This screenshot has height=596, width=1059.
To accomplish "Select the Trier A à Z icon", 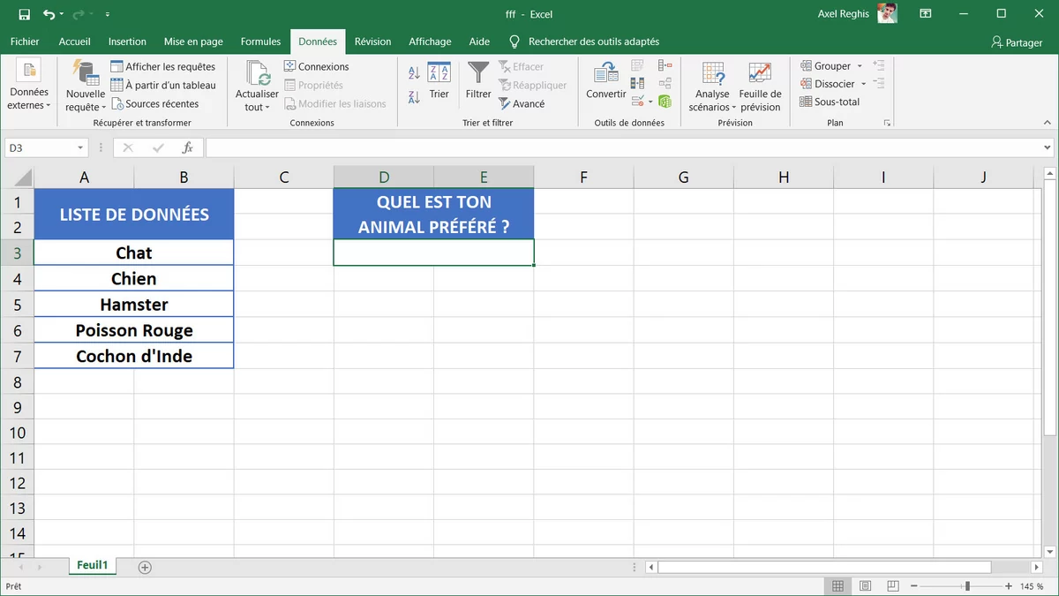I will 413,73.
